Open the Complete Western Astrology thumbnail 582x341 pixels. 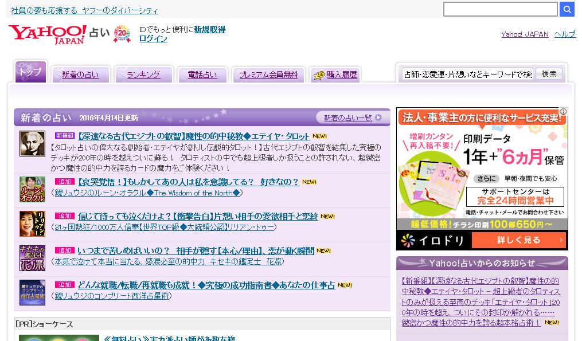32,292
